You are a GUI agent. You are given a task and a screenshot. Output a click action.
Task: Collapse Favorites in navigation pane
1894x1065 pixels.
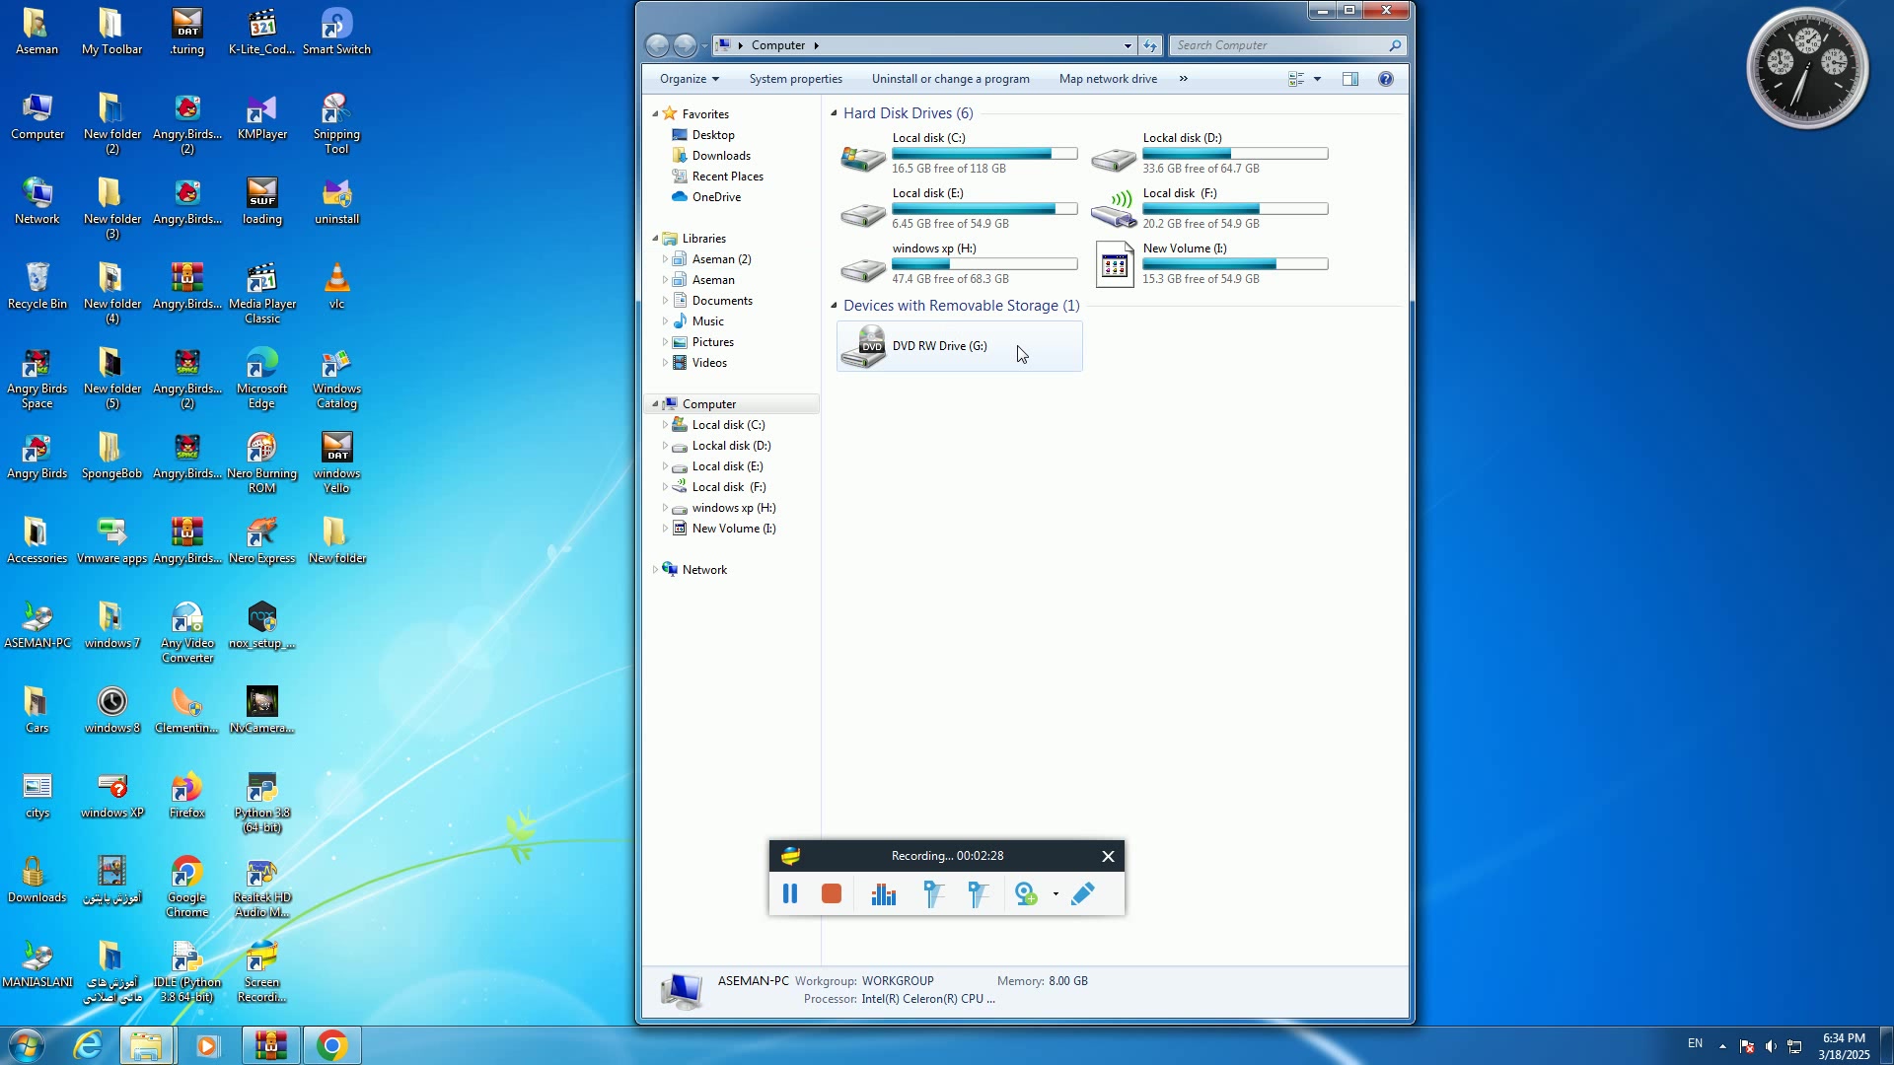tap(655, 114)
